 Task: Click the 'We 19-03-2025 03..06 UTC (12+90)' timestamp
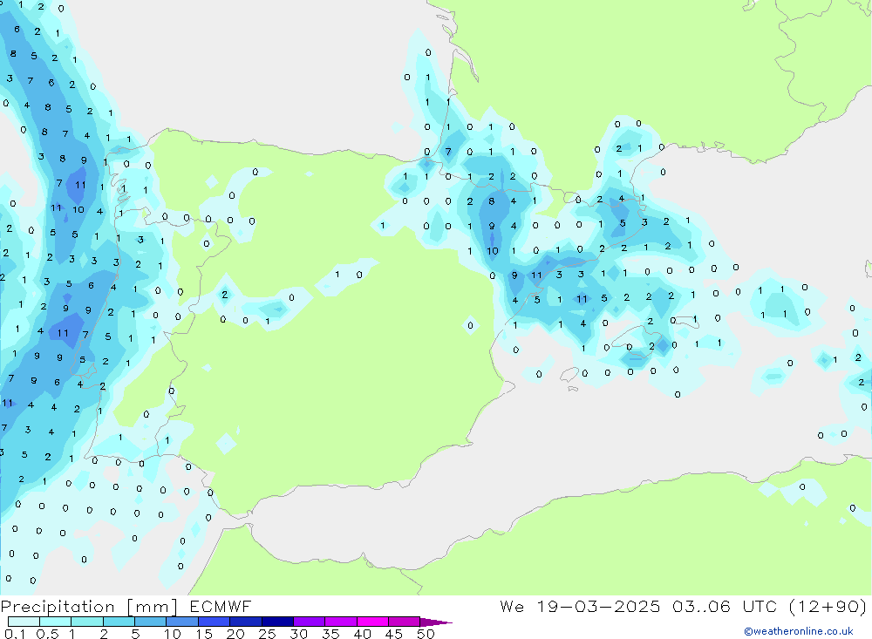tap(683, 607)
